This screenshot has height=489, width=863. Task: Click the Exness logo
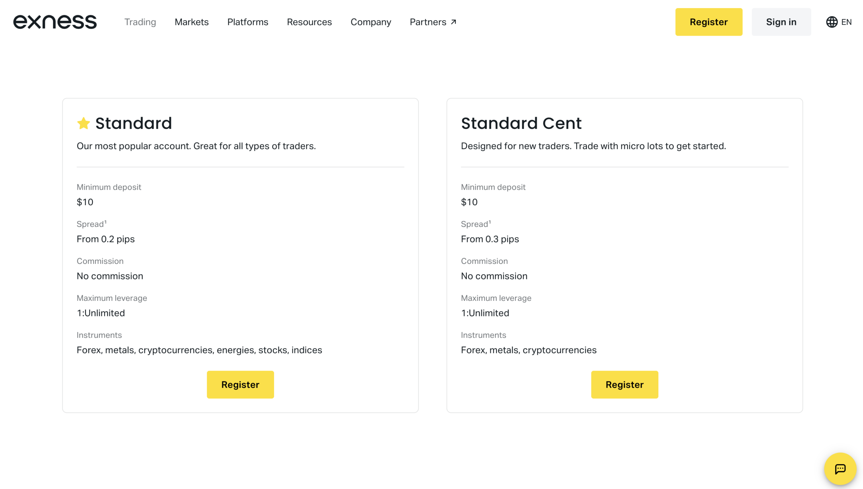tap(55, 22)
